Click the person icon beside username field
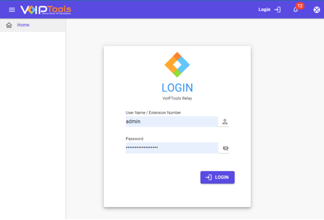The height and width of the screenshot is (220, 324). pos(225,122)
